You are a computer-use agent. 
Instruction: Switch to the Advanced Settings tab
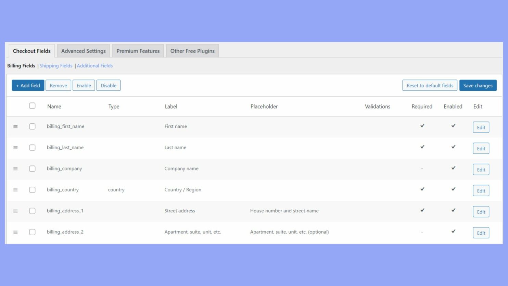(83, 51)
